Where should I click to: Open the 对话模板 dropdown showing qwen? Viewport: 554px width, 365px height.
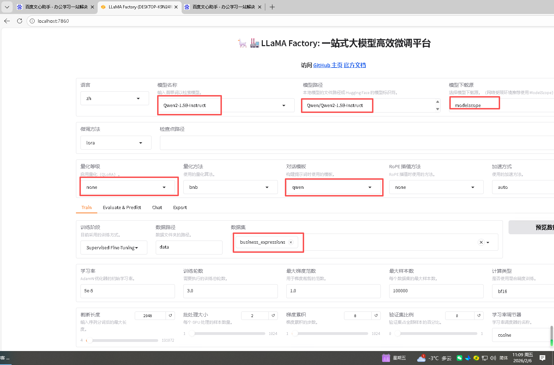334,187
